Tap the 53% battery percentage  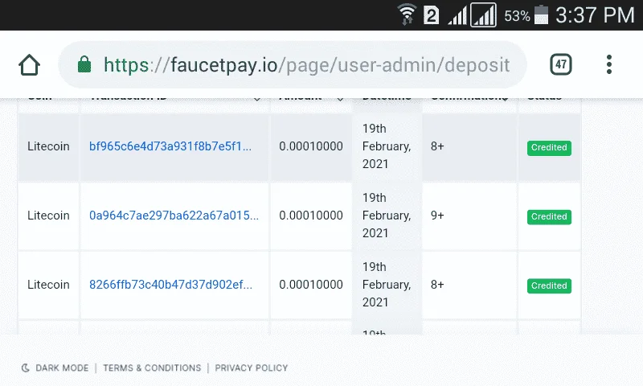517,16
